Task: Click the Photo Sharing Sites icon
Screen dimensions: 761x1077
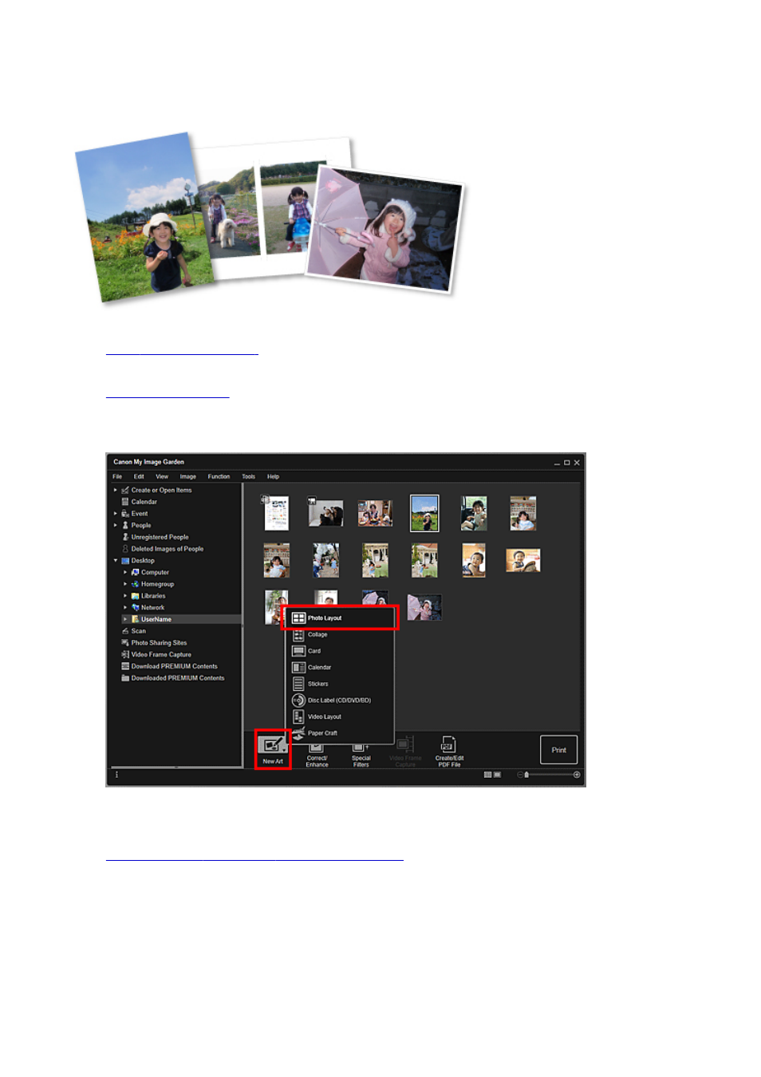Action: tap(125, 643)
